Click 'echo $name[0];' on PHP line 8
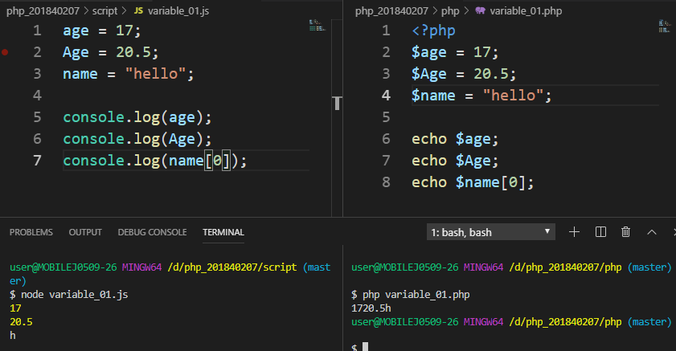 tap(473, 182)
